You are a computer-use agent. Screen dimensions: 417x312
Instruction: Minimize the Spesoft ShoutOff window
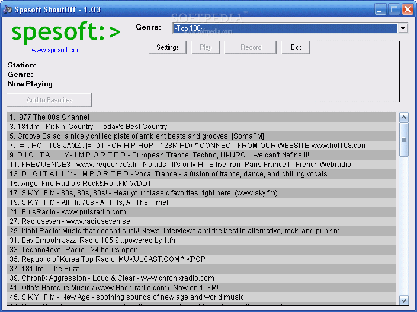(x=380, y=9)
